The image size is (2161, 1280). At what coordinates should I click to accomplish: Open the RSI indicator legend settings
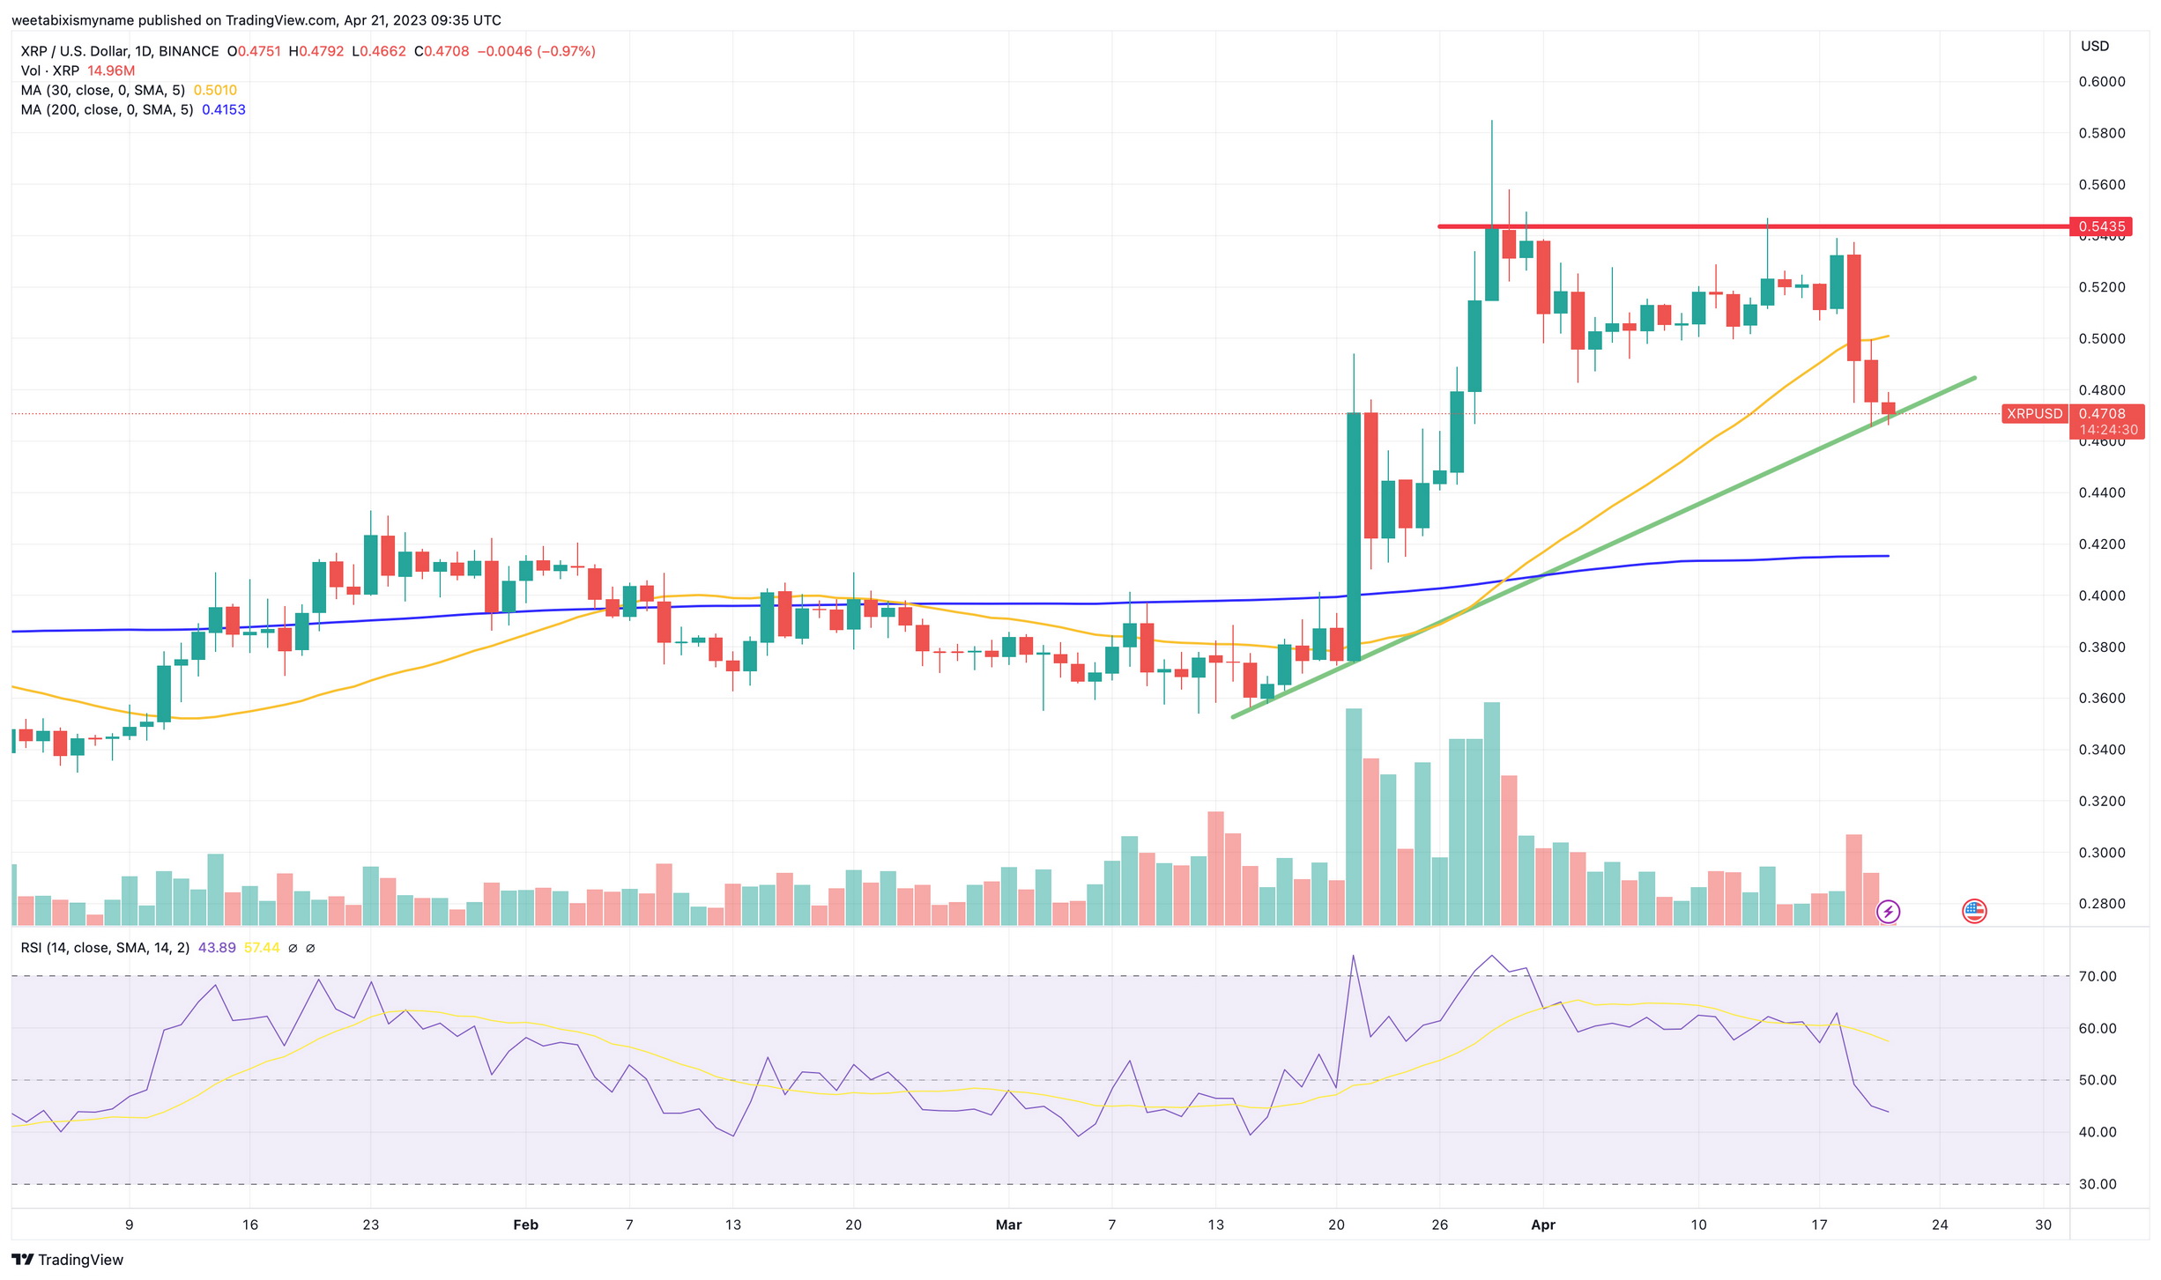coord(104,948)
